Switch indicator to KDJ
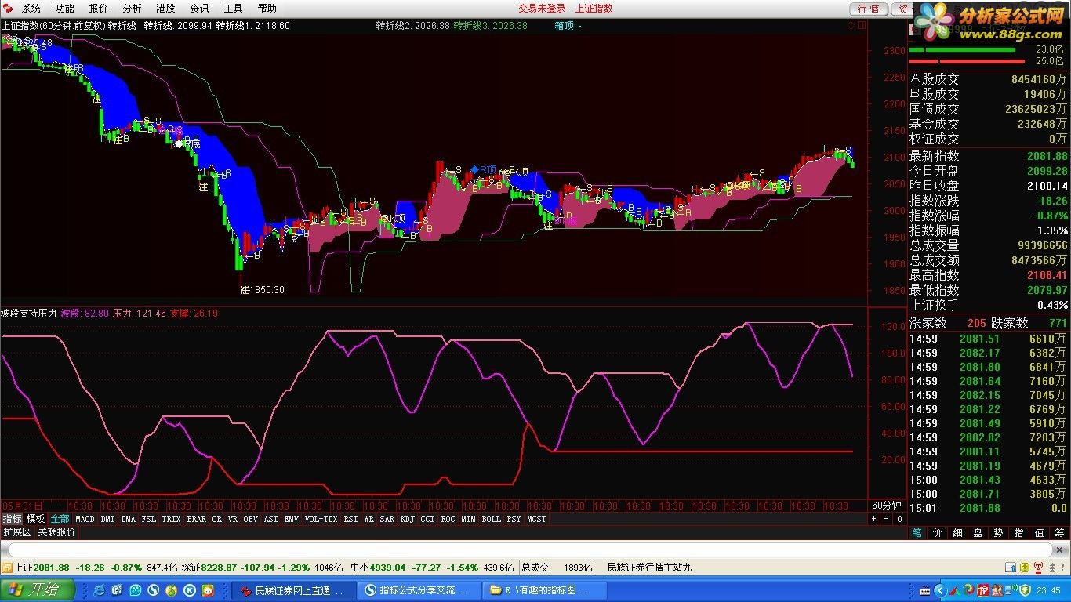 pos(408,519)
